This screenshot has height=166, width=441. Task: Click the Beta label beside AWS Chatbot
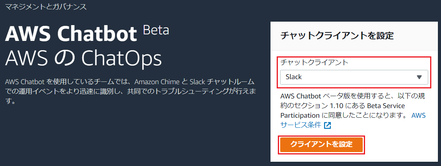pyautogui.click(x=156, y=30)
